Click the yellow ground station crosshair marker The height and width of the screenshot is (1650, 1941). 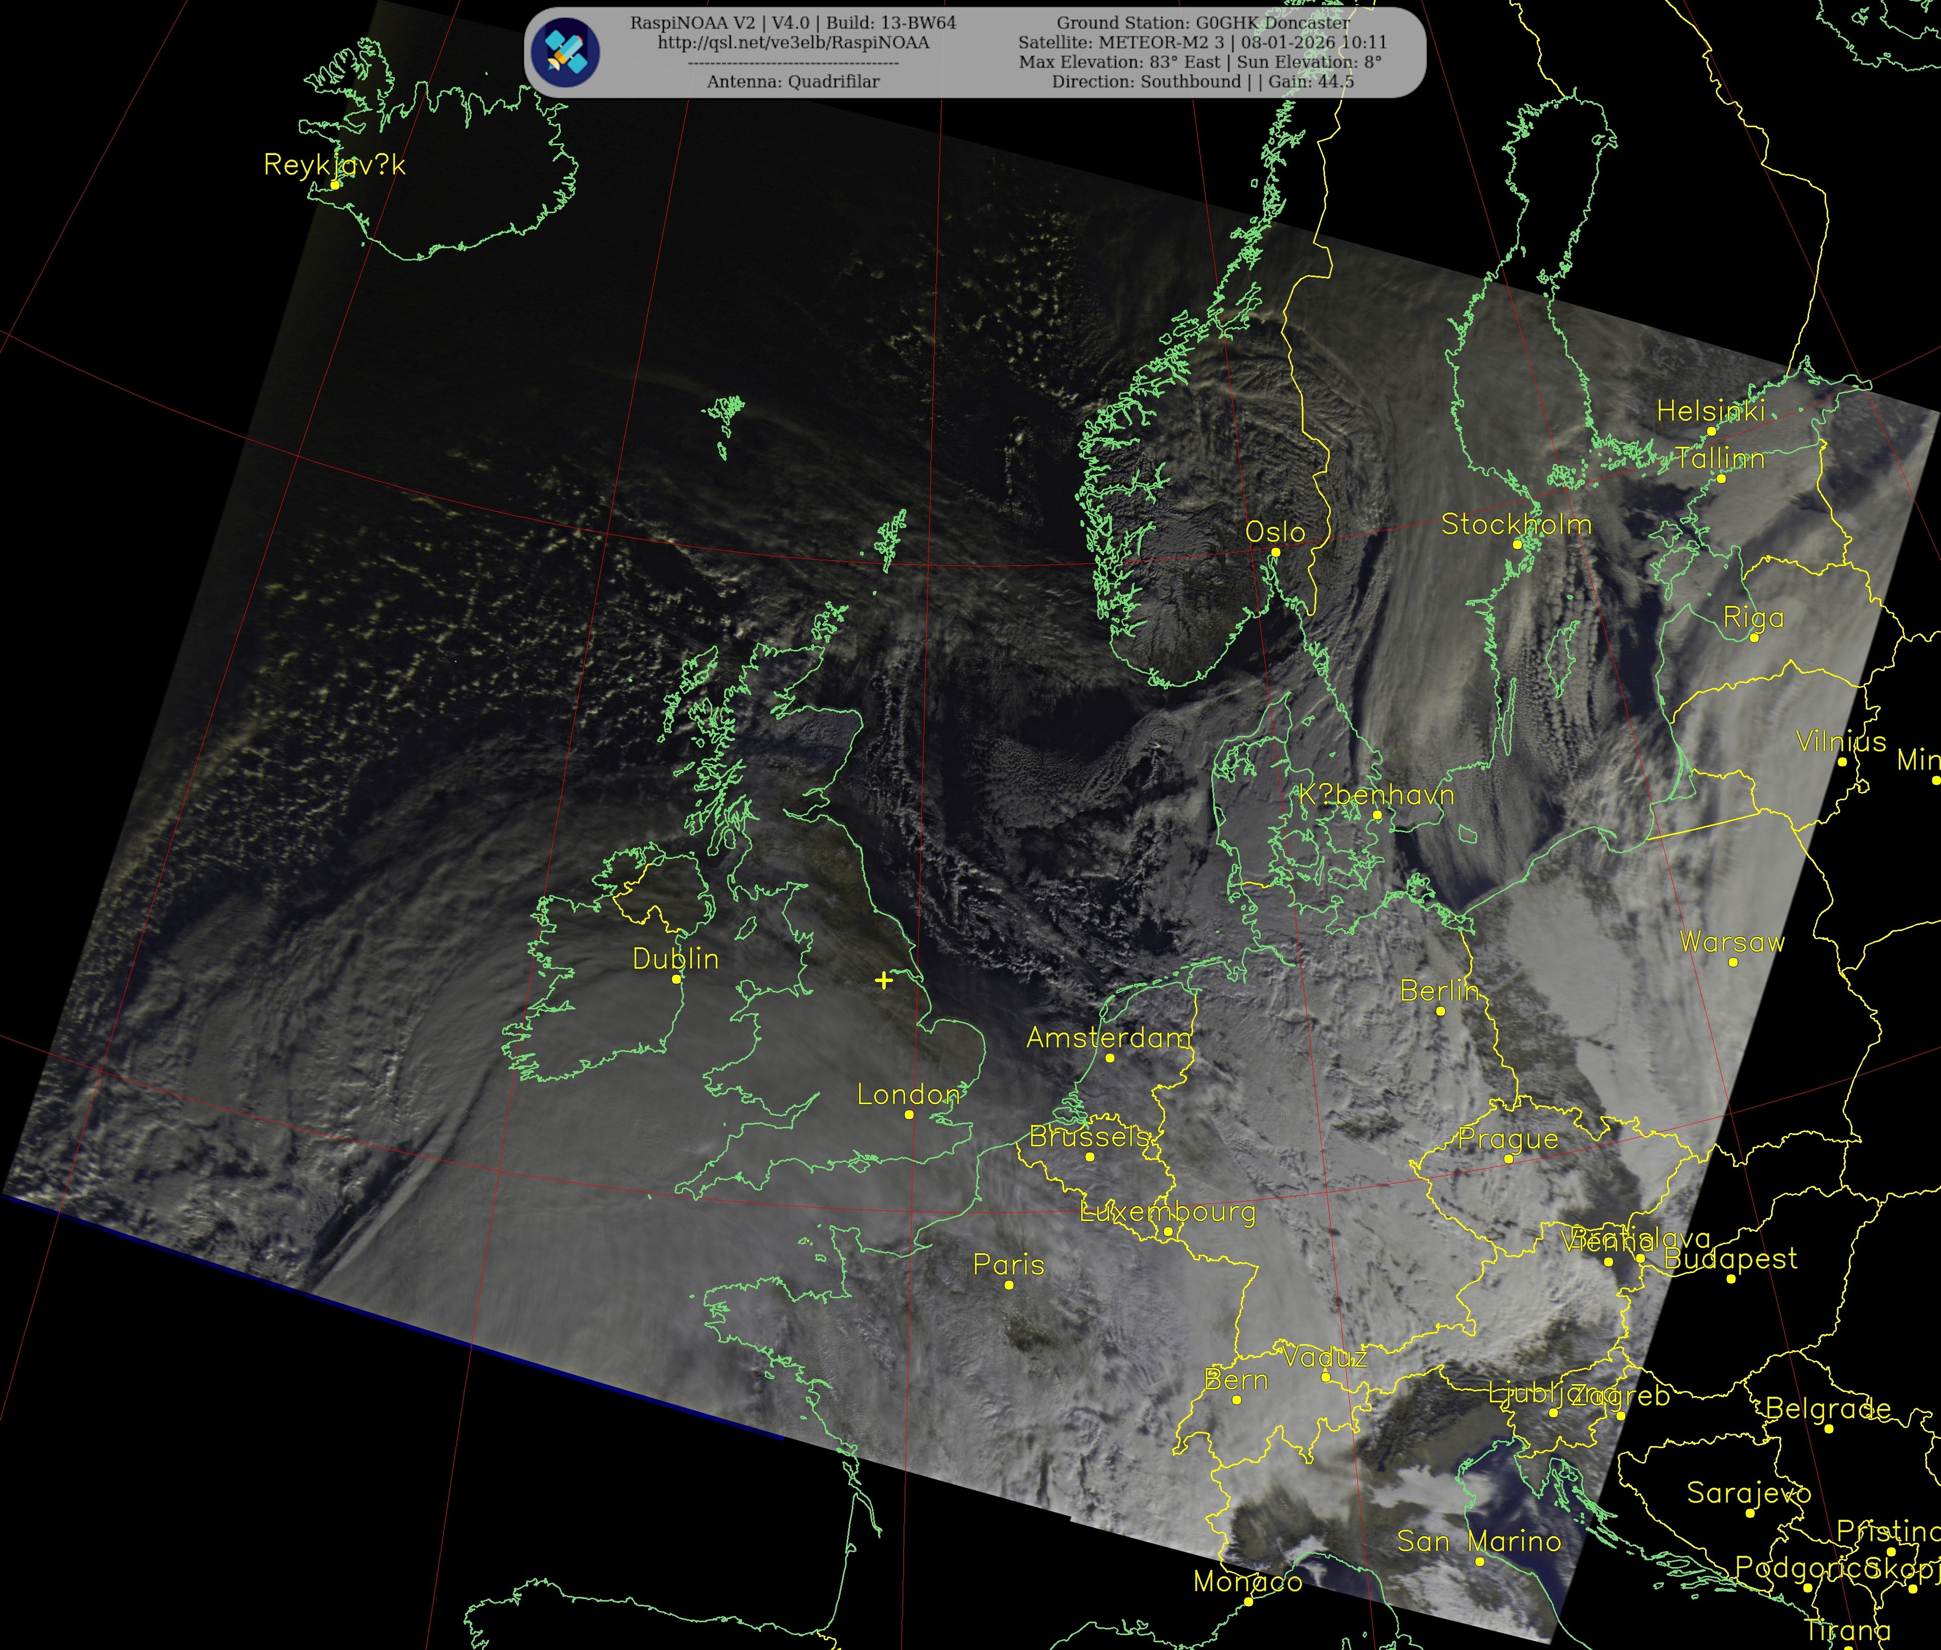[883, 981]
